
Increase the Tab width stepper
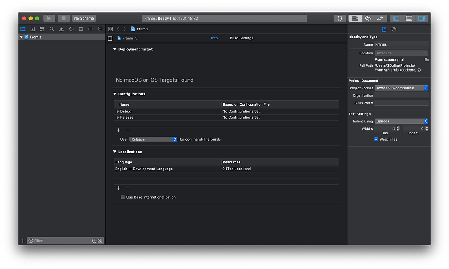click(x=397, y=127)
